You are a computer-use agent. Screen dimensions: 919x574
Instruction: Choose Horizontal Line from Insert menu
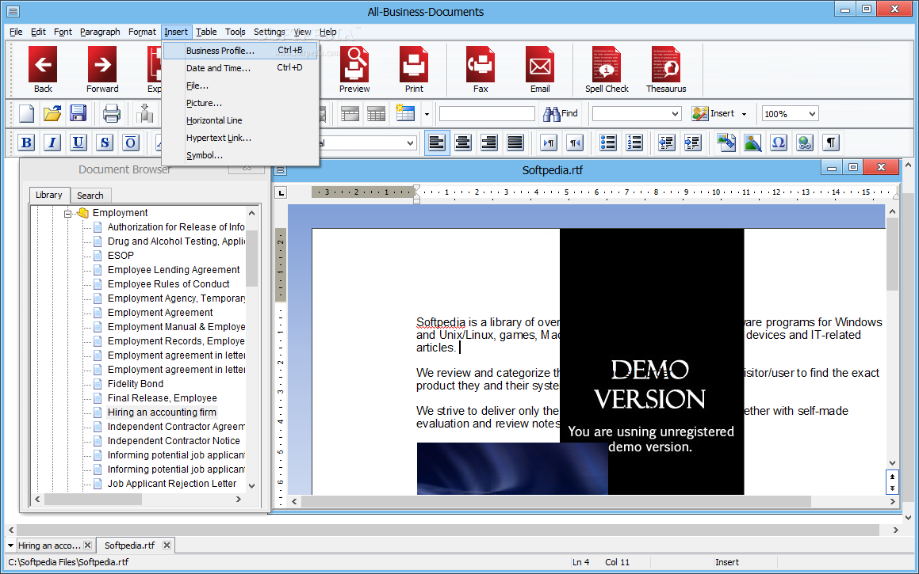pos(240,120)
